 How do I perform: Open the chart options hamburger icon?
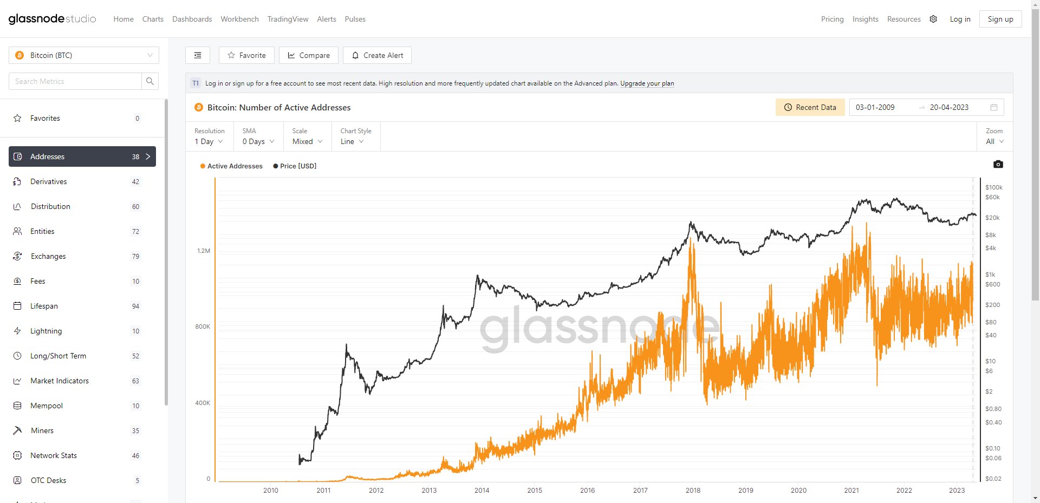tap(197, 55)
